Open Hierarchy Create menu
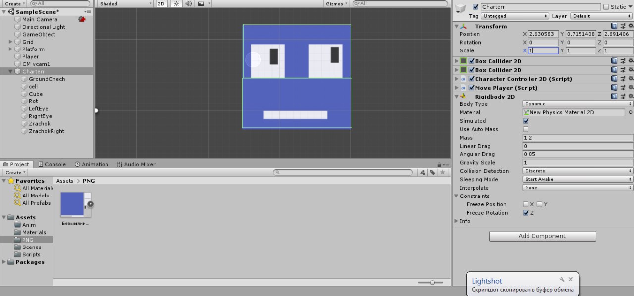The height and width of the screenshot is (296, 634). click(14, 3)
